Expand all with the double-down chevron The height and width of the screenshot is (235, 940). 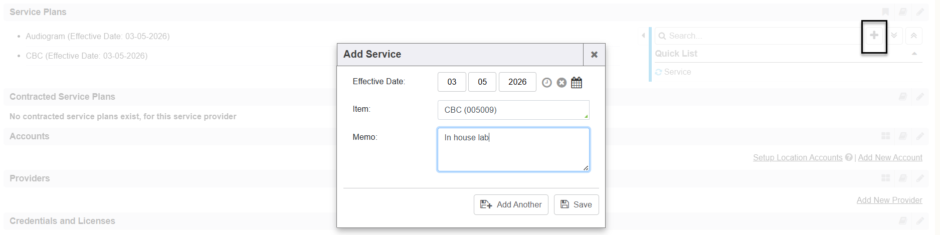click(x=894, y=36)
